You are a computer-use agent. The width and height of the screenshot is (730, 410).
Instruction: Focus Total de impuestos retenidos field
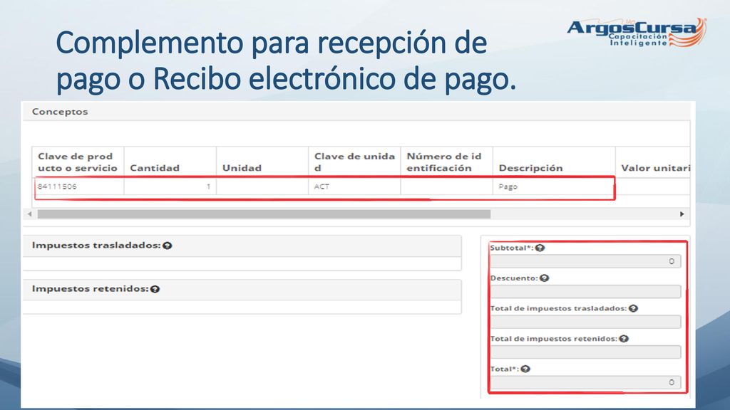(585, 352)
